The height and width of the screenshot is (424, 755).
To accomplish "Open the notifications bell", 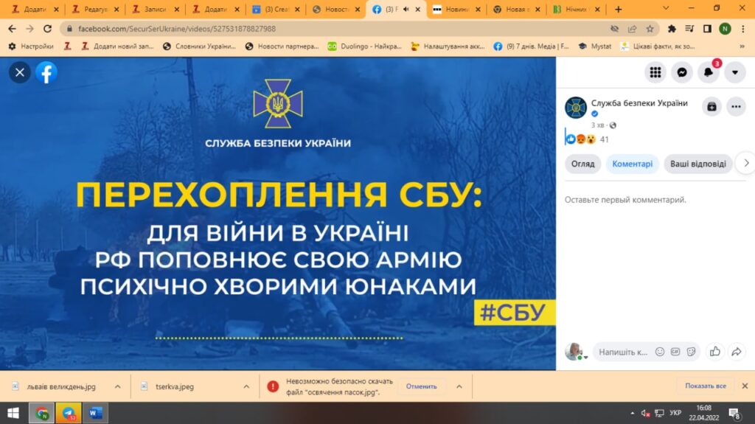I will (709, 72).
